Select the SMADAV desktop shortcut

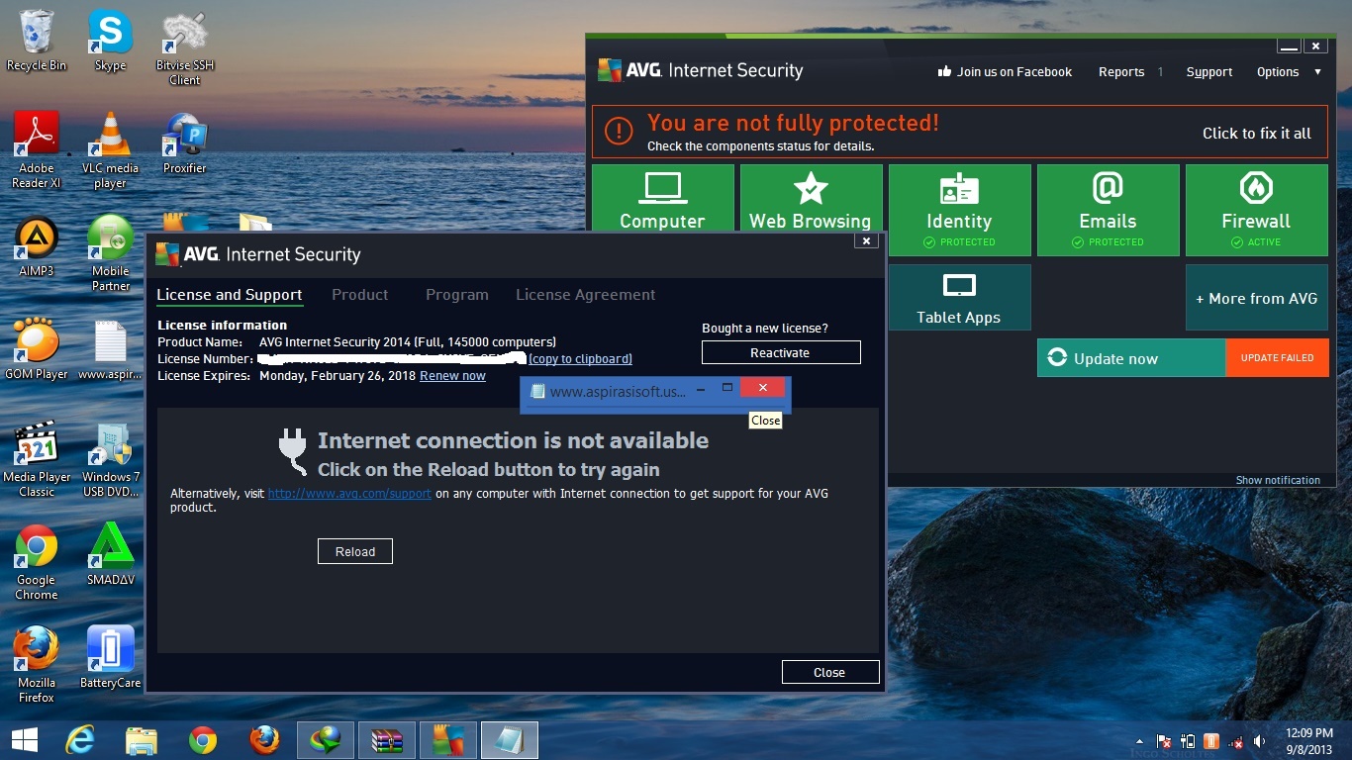pyautogui.click(x=110, y=555)
